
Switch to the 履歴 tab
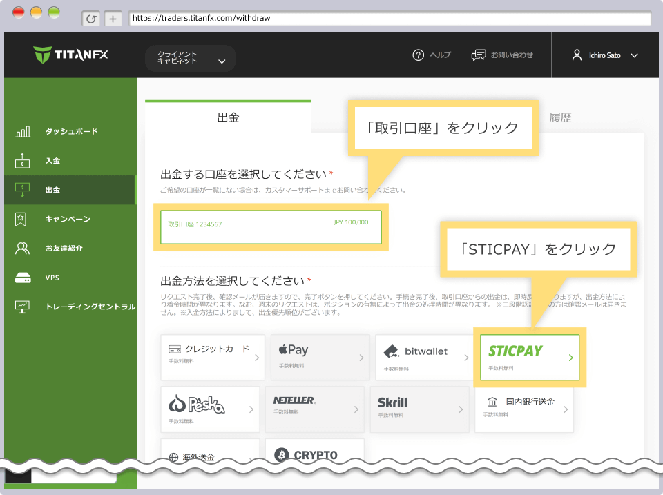coord(560,117)
